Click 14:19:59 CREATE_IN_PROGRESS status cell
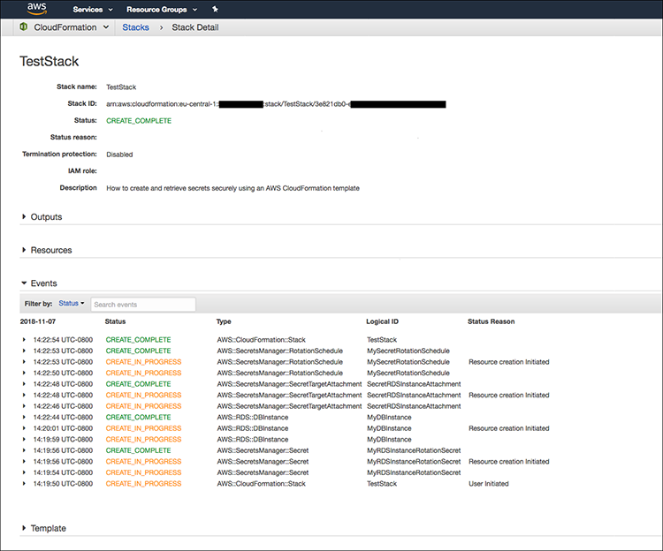The width and height of the screenshot is (663, 551). pyautogui.click(x=143, y=440)
